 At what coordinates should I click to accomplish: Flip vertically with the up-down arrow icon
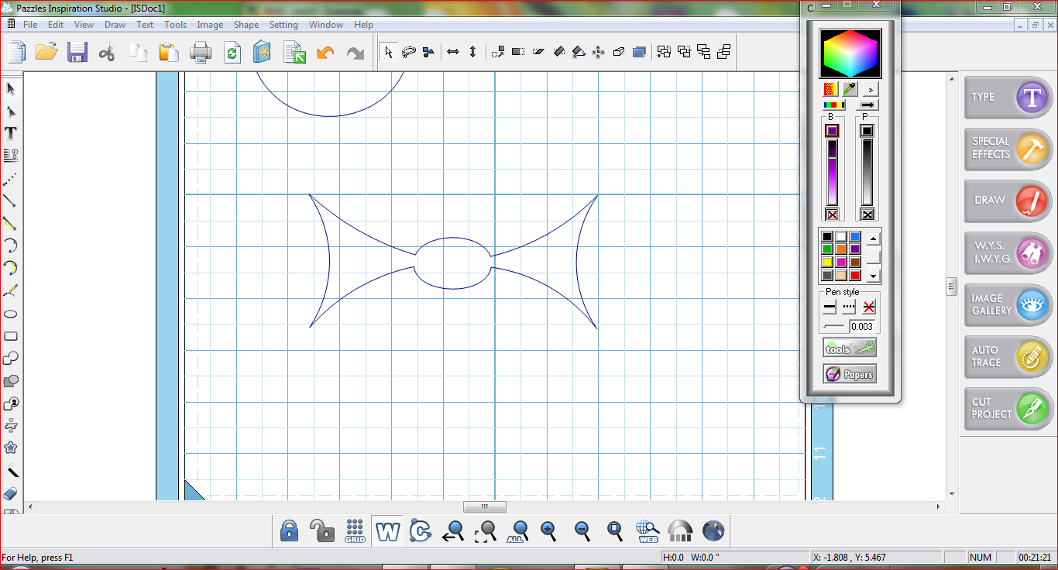tap(473, 52)
